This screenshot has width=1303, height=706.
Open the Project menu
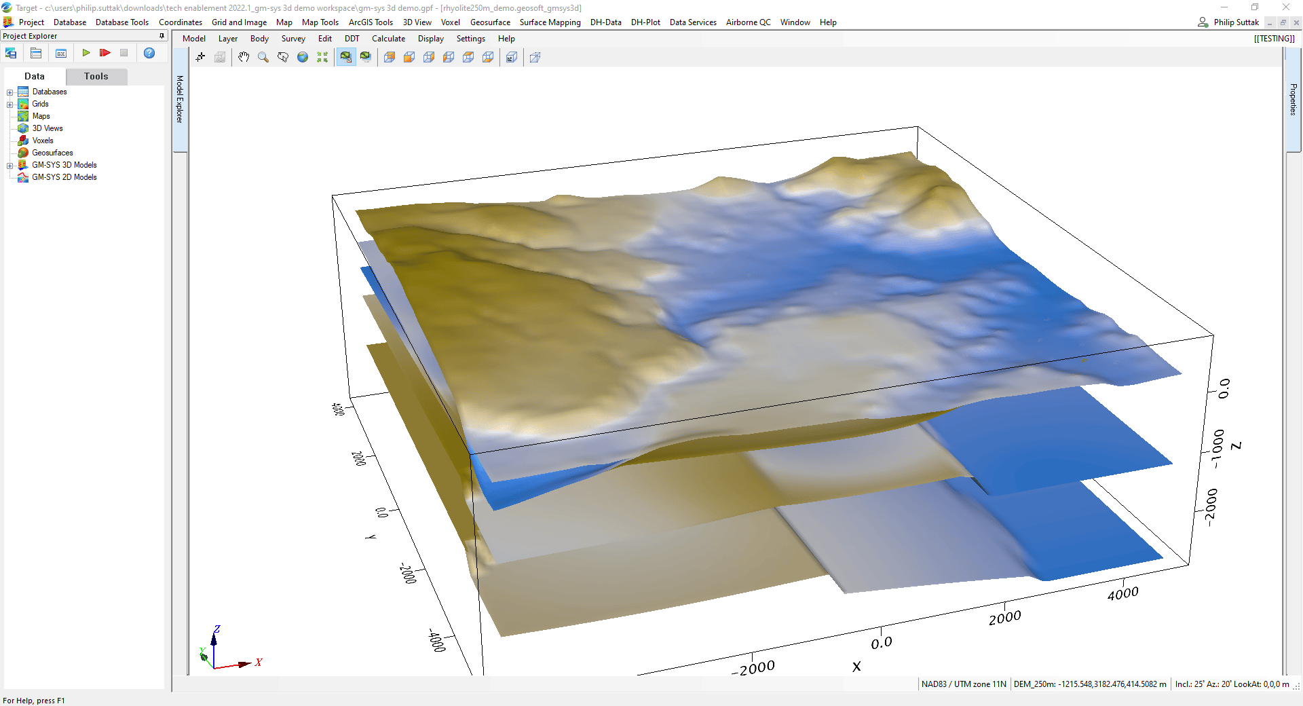31,22
